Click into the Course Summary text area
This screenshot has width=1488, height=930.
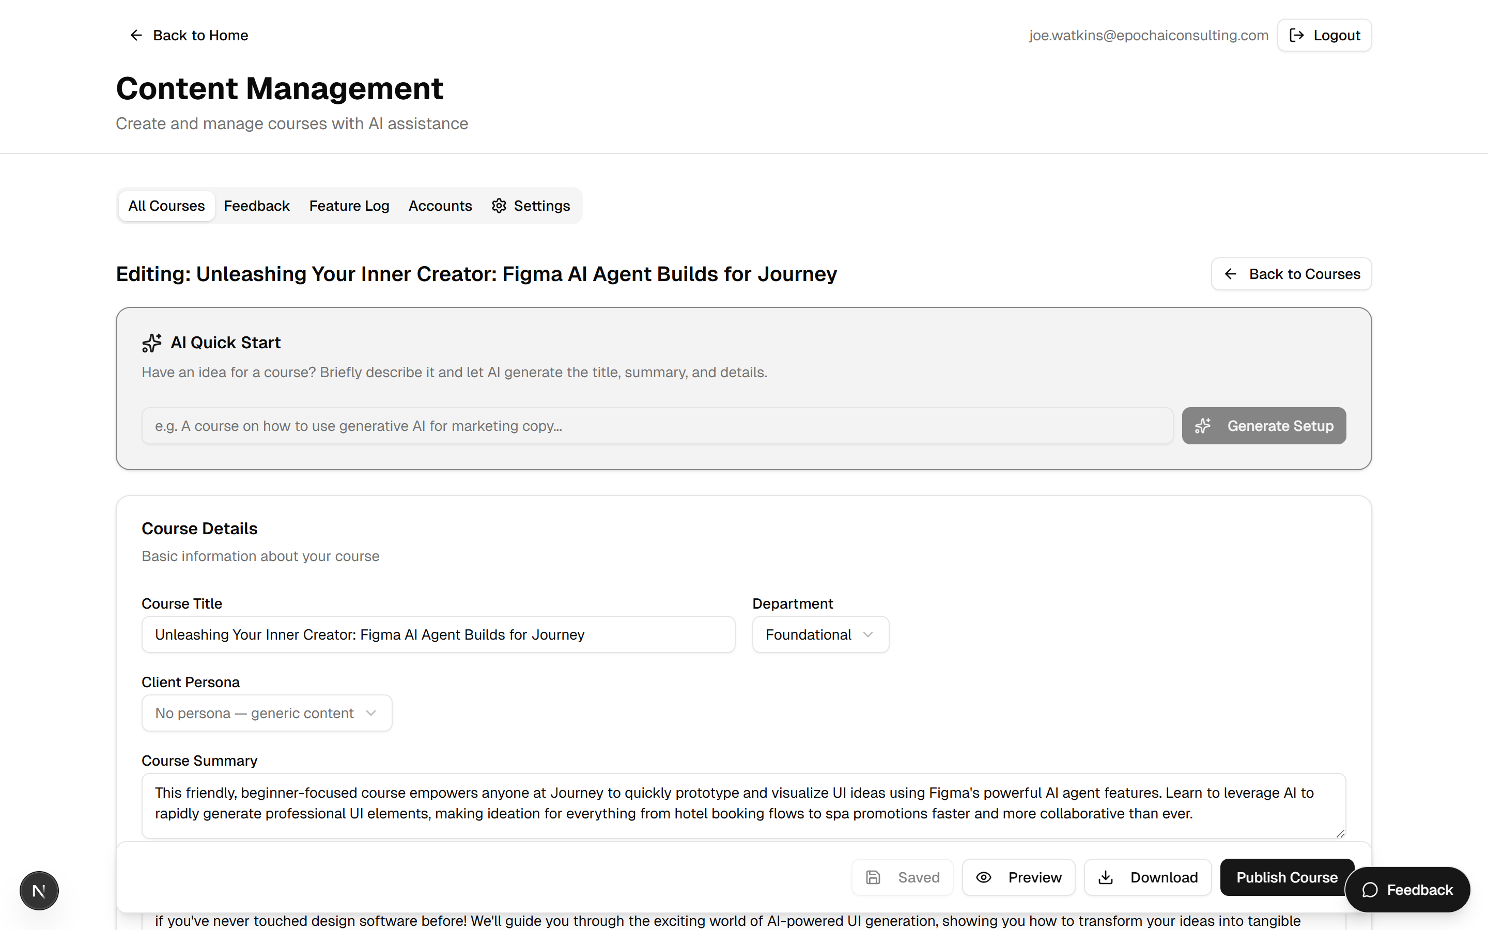point(743,806)
